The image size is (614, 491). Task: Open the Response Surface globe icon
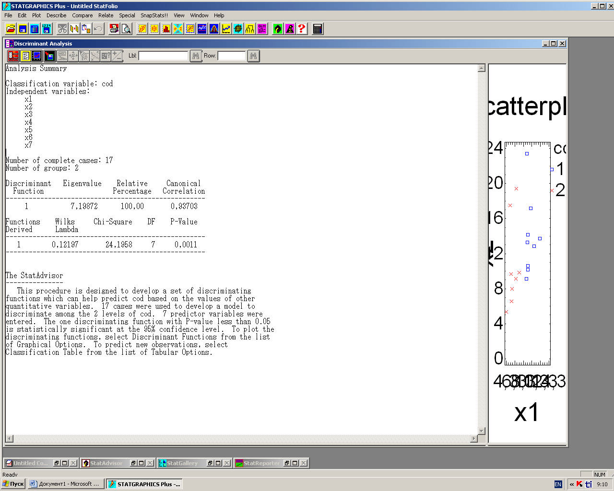[238, 29]
